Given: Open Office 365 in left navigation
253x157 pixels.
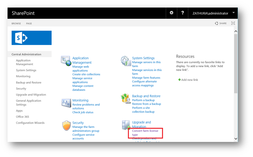Looking at the screenshot, I should coord(22,117).
